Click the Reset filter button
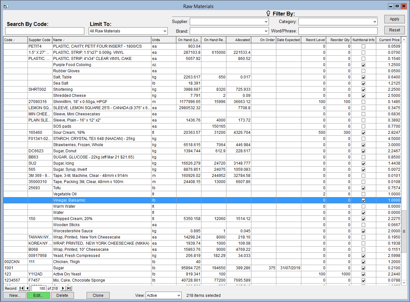410x302 pixels. click(394, 30)
